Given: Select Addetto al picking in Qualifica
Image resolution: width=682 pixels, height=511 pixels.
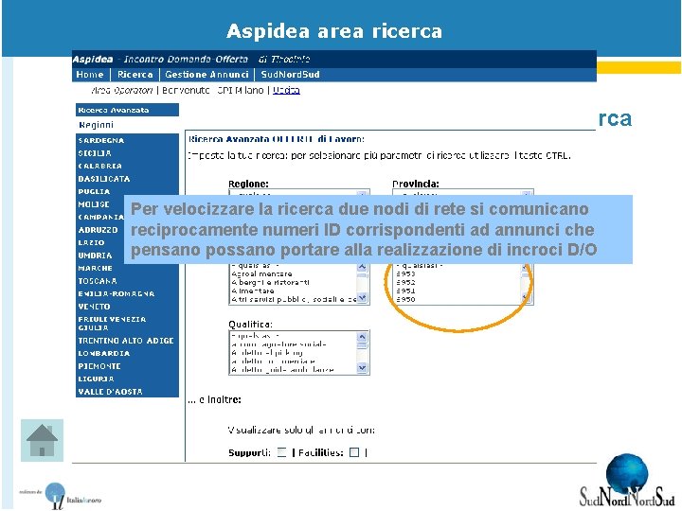Looking at the screenshot, I should [267, 353].
